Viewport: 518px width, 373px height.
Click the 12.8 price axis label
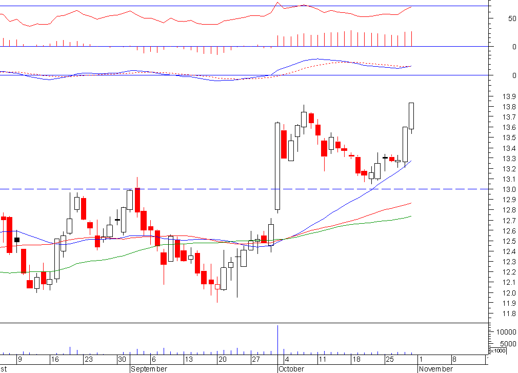pyautogui.click(x=509, y=210)
